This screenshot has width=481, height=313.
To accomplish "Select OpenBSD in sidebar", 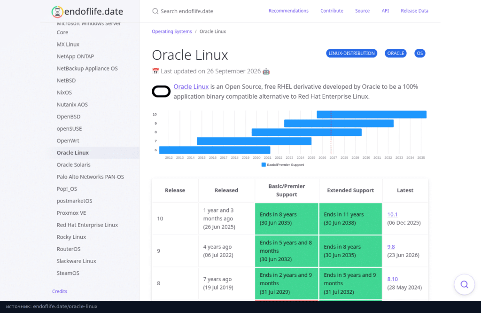I will tap(69, 117).
